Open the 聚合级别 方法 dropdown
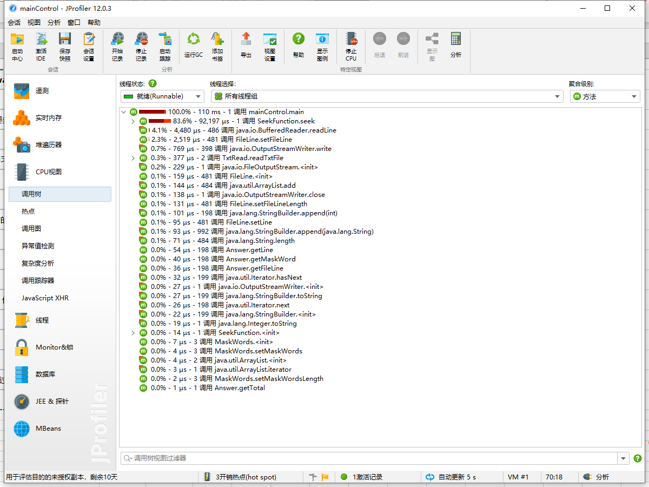The image size is (649, 487). [x=605, y=96]
